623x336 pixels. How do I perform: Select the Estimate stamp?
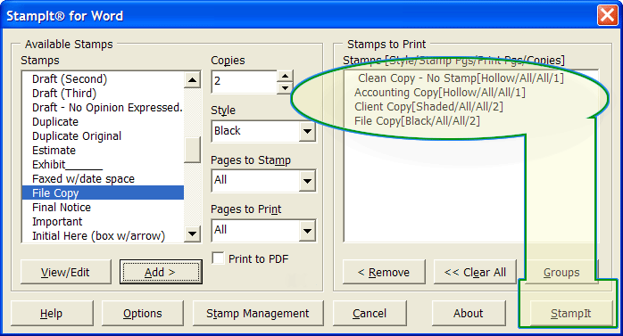103,151
